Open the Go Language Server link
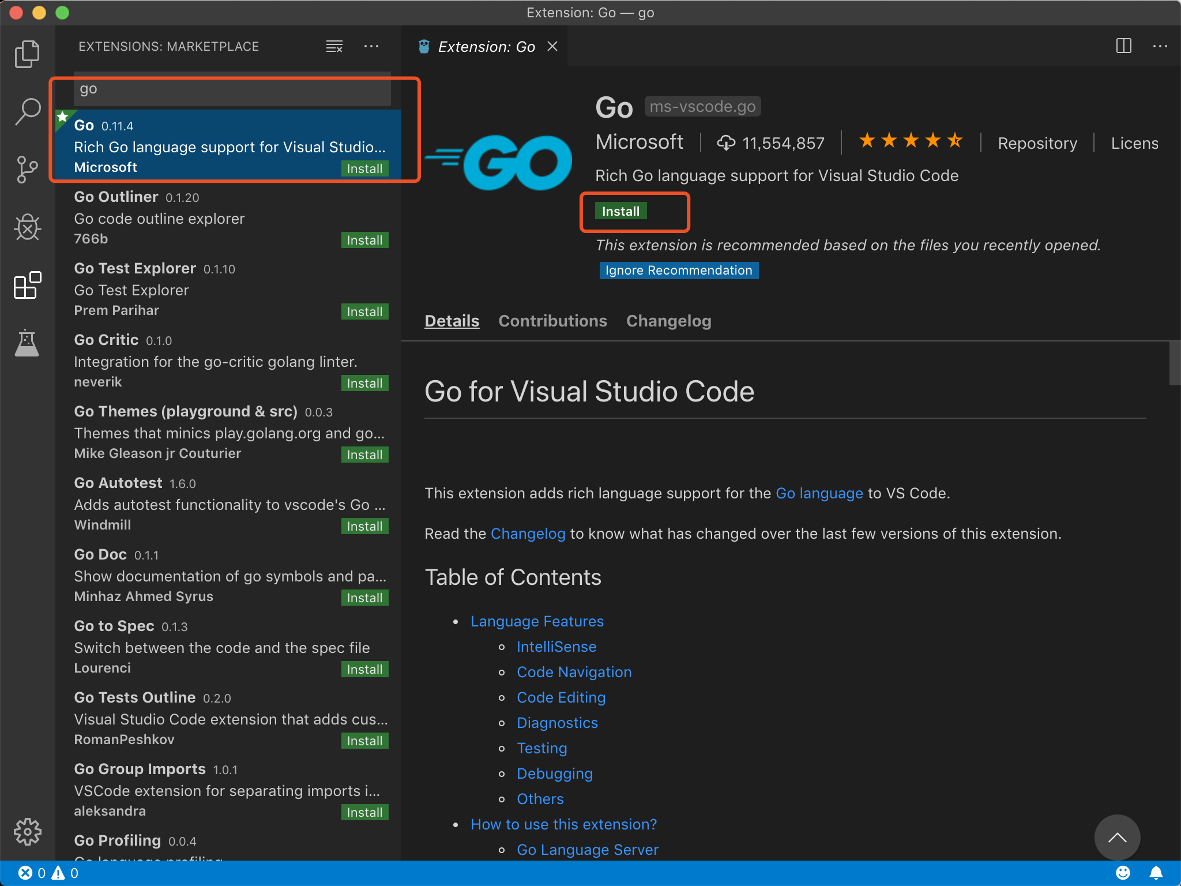The image size is (1181, 886). pyautogui.click(x=588, y=850)
